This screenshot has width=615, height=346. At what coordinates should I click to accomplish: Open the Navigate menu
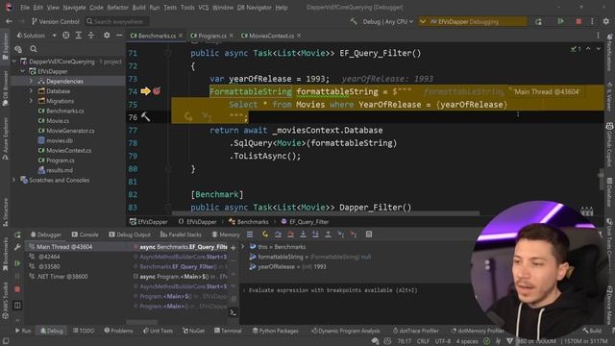tap(74, 8)
